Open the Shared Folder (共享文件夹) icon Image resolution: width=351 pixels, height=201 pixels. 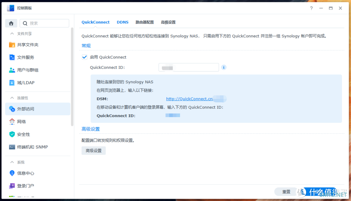(12, 45)
